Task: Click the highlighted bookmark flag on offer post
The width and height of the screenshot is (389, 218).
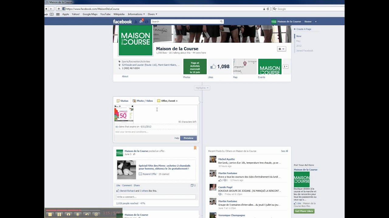Action: click(x=195, y=148)
